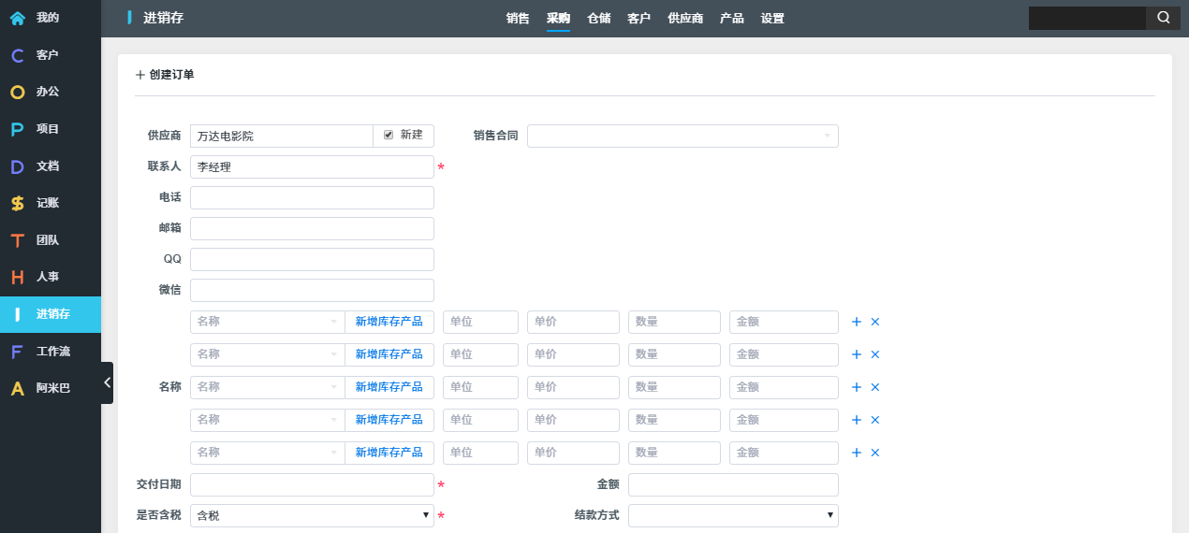Focus the 电话 input field
1189x533 pixels.
(x=312, y=197)
